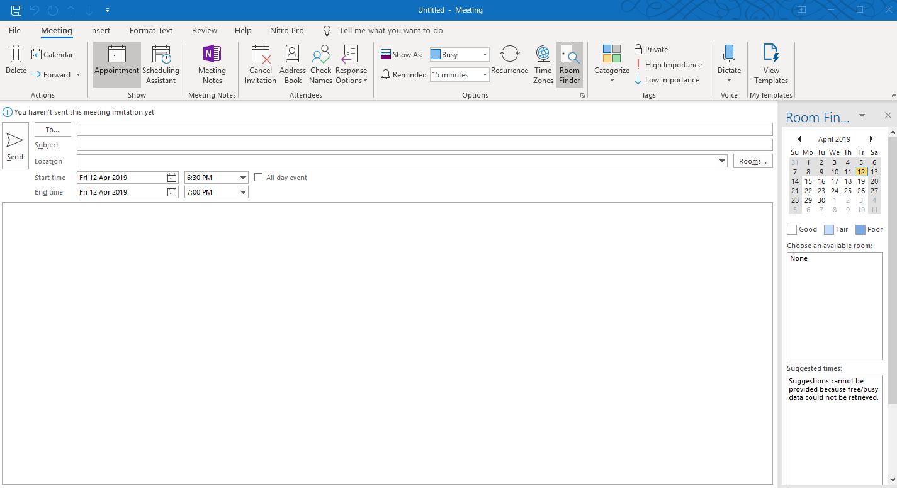The width and height of the screenshot is (897, 488).
Task: Mark the meeting as Private
Action: (651, 50)
